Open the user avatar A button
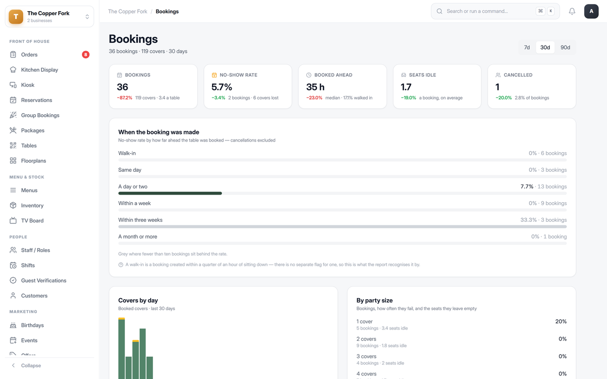 [591, 11]
